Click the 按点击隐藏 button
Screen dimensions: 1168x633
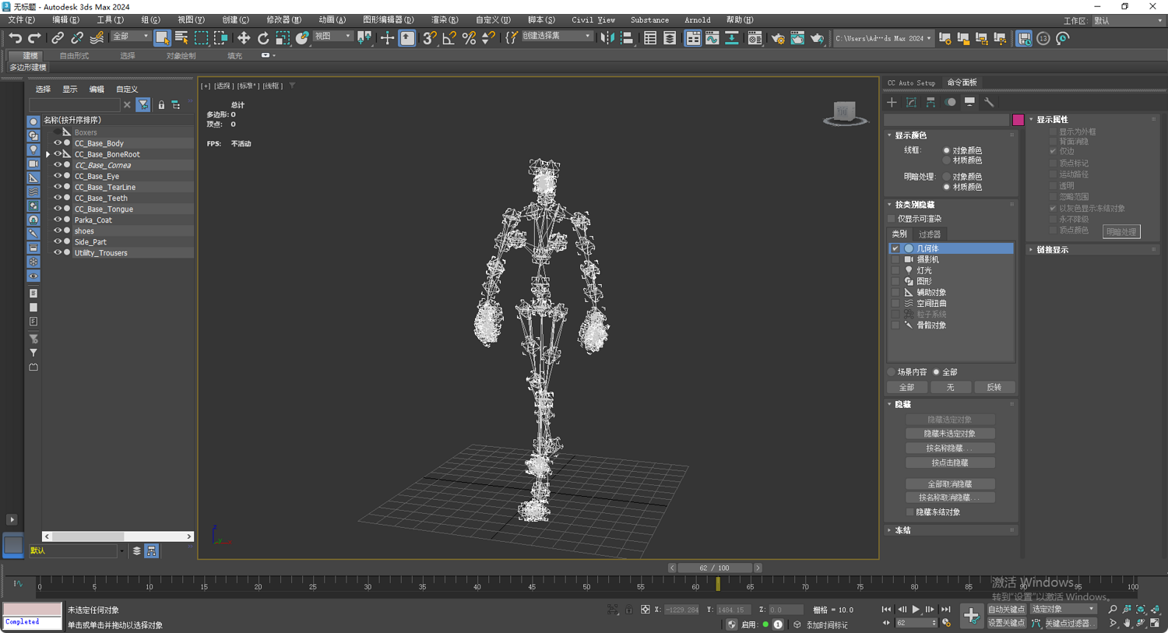950,462
